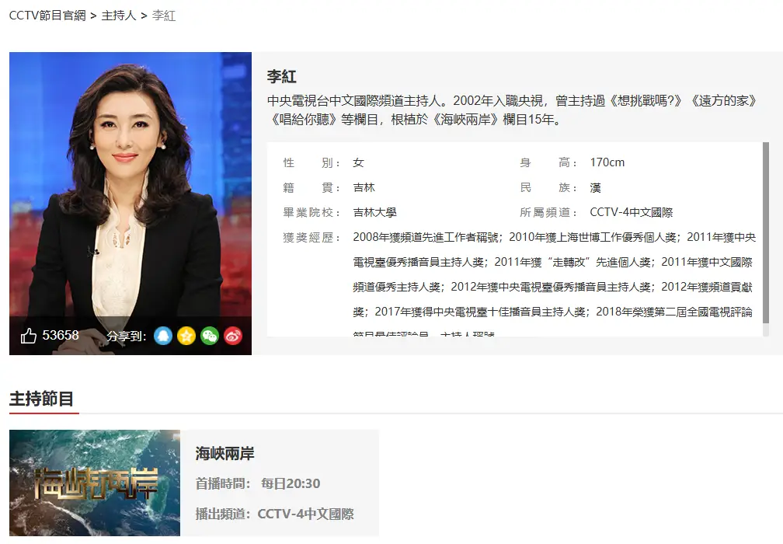The width and height of the screenshot is (783, 544).
Task: Share to QZone star icon
Action: click(186, 336)
